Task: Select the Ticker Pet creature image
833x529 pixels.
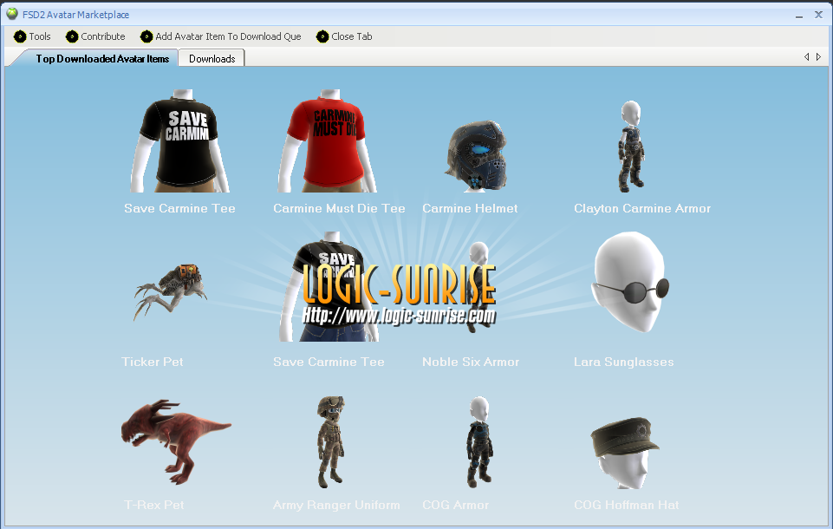Action: coord(170,291)
